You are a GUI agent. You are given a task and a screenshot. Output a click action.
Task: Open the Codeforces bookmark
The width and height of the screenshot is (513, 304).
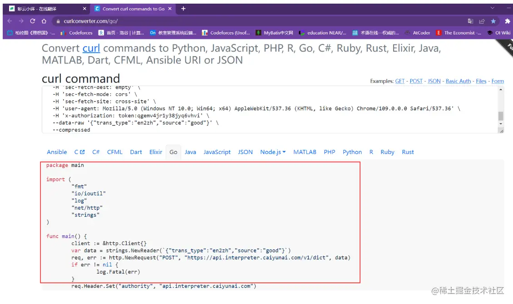pyautogui.click(x=77, y=33)
